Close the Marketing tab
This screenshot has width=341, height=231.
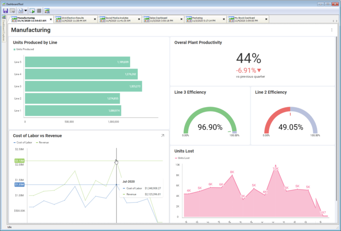[224, 20]
